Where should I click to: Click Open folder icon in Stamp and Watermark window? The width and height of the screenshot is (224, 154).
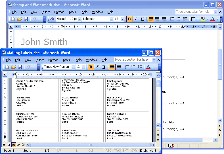point(20,19)
